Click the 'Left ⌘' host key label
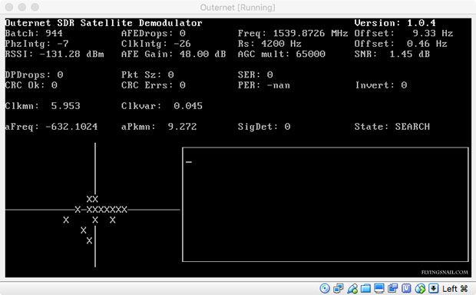Image resolution: width=476 pixels, height=295 pixels. [x=455, y=288]
